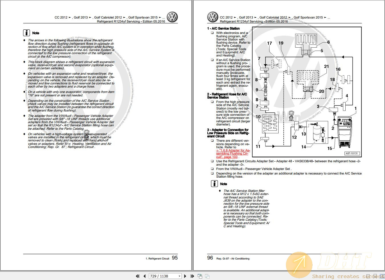The height and width of the screenshot is (280, 385).
Task: Select two-page facing view icon
Action: (383, 276)
